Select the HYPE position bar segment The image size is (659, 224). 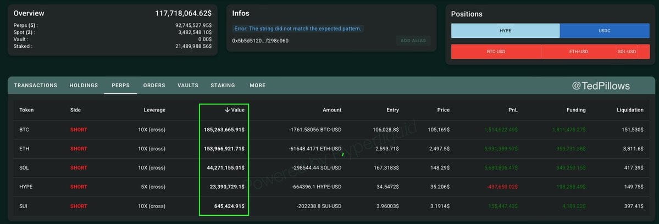[505, 31]
